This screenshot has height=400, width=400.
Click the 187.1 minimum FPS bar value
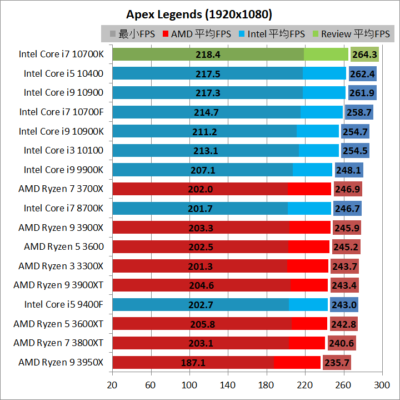click(x=193, y=363)
